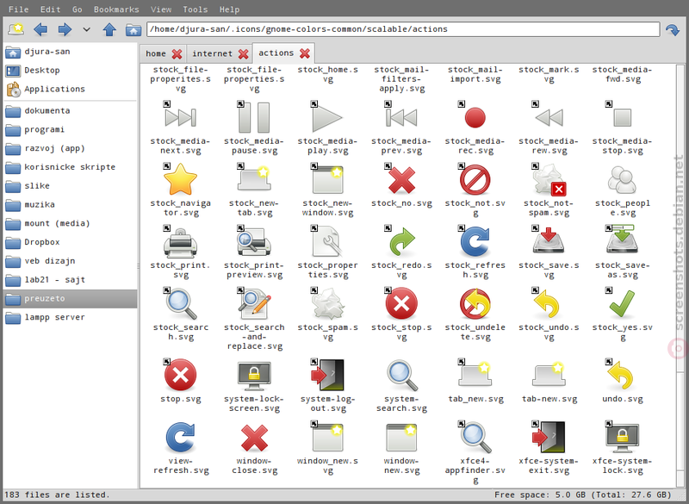The height and width of the screenshot is (504, 689).
Task: Open dokumenta bookmark folder
Action: click(71, 111)
